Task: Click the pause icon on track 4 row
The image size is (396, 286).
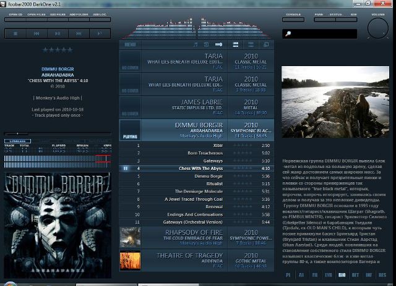Action: (126, 168)
